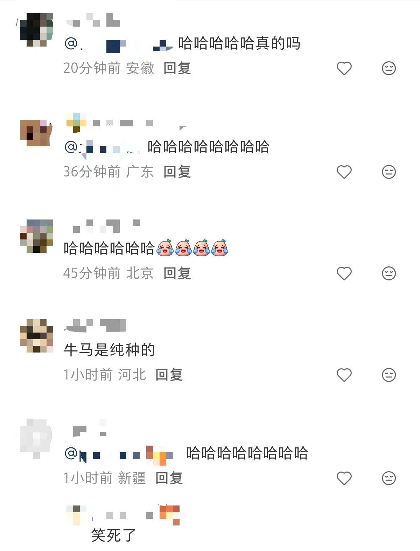Viewport: 420px width, 551px height.
Task: Heart the 北京 comment with crying-laugh emojis
Action: tap(344, 273)
